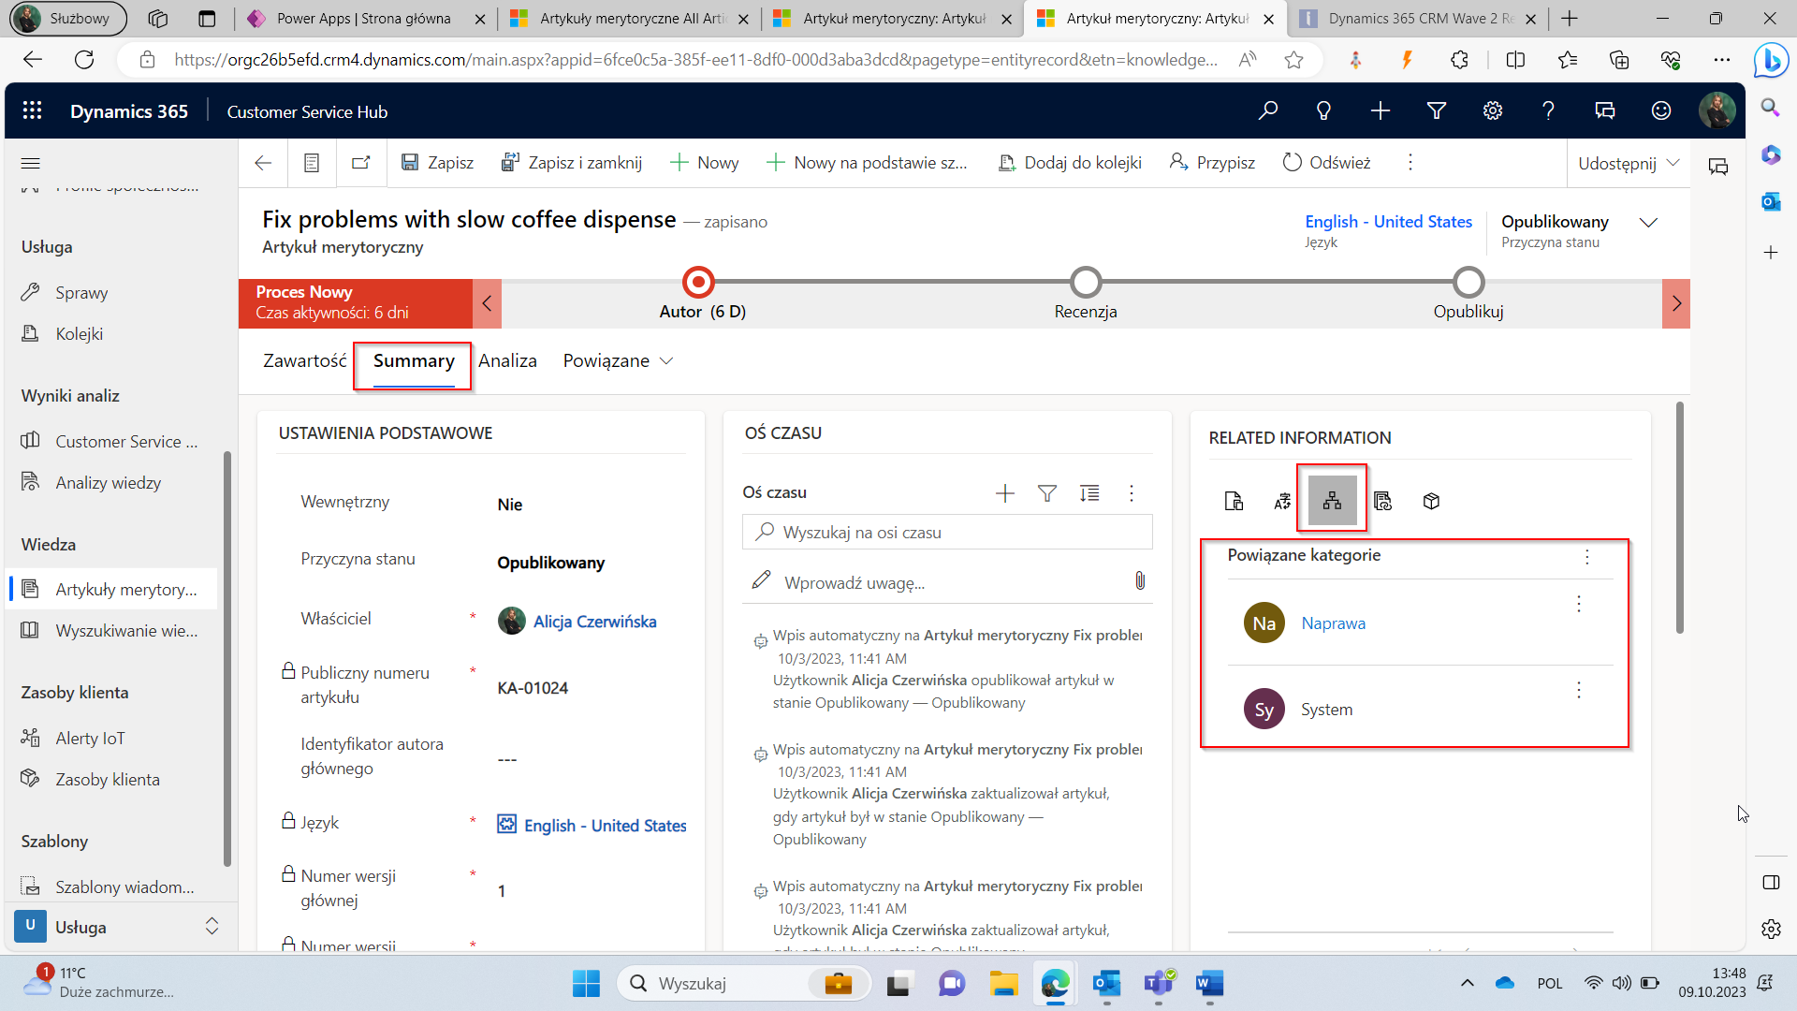
Task: Click the Zapisz i zamknij button
Action: pyautogui.click(x=572, y=163)
